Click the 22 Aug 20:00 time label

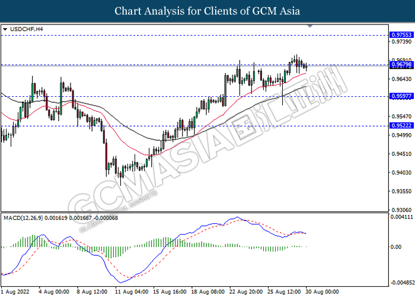point(246,292)
